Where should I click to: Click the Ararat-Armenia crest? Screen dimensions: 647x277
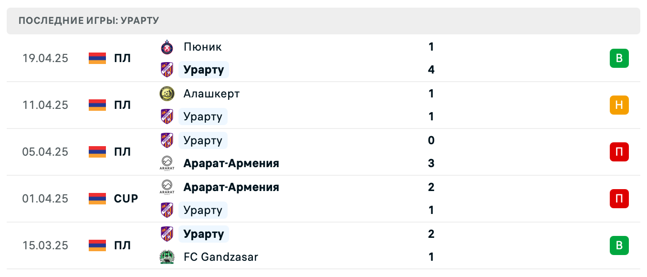coord(167,163)
